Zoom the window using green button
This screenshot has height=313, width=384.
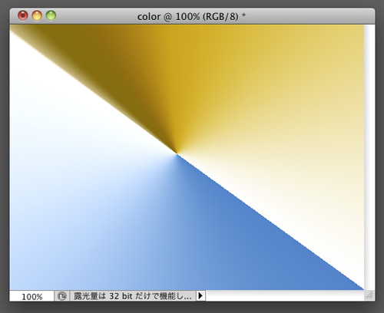pos(51,16)
